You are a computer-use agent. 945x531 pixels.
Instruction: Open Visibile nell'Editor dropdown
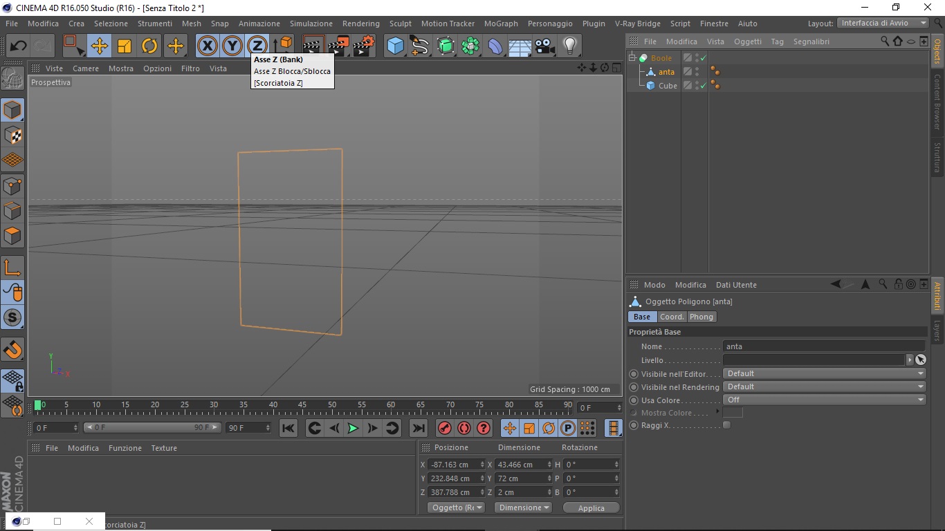coord(824,373)
